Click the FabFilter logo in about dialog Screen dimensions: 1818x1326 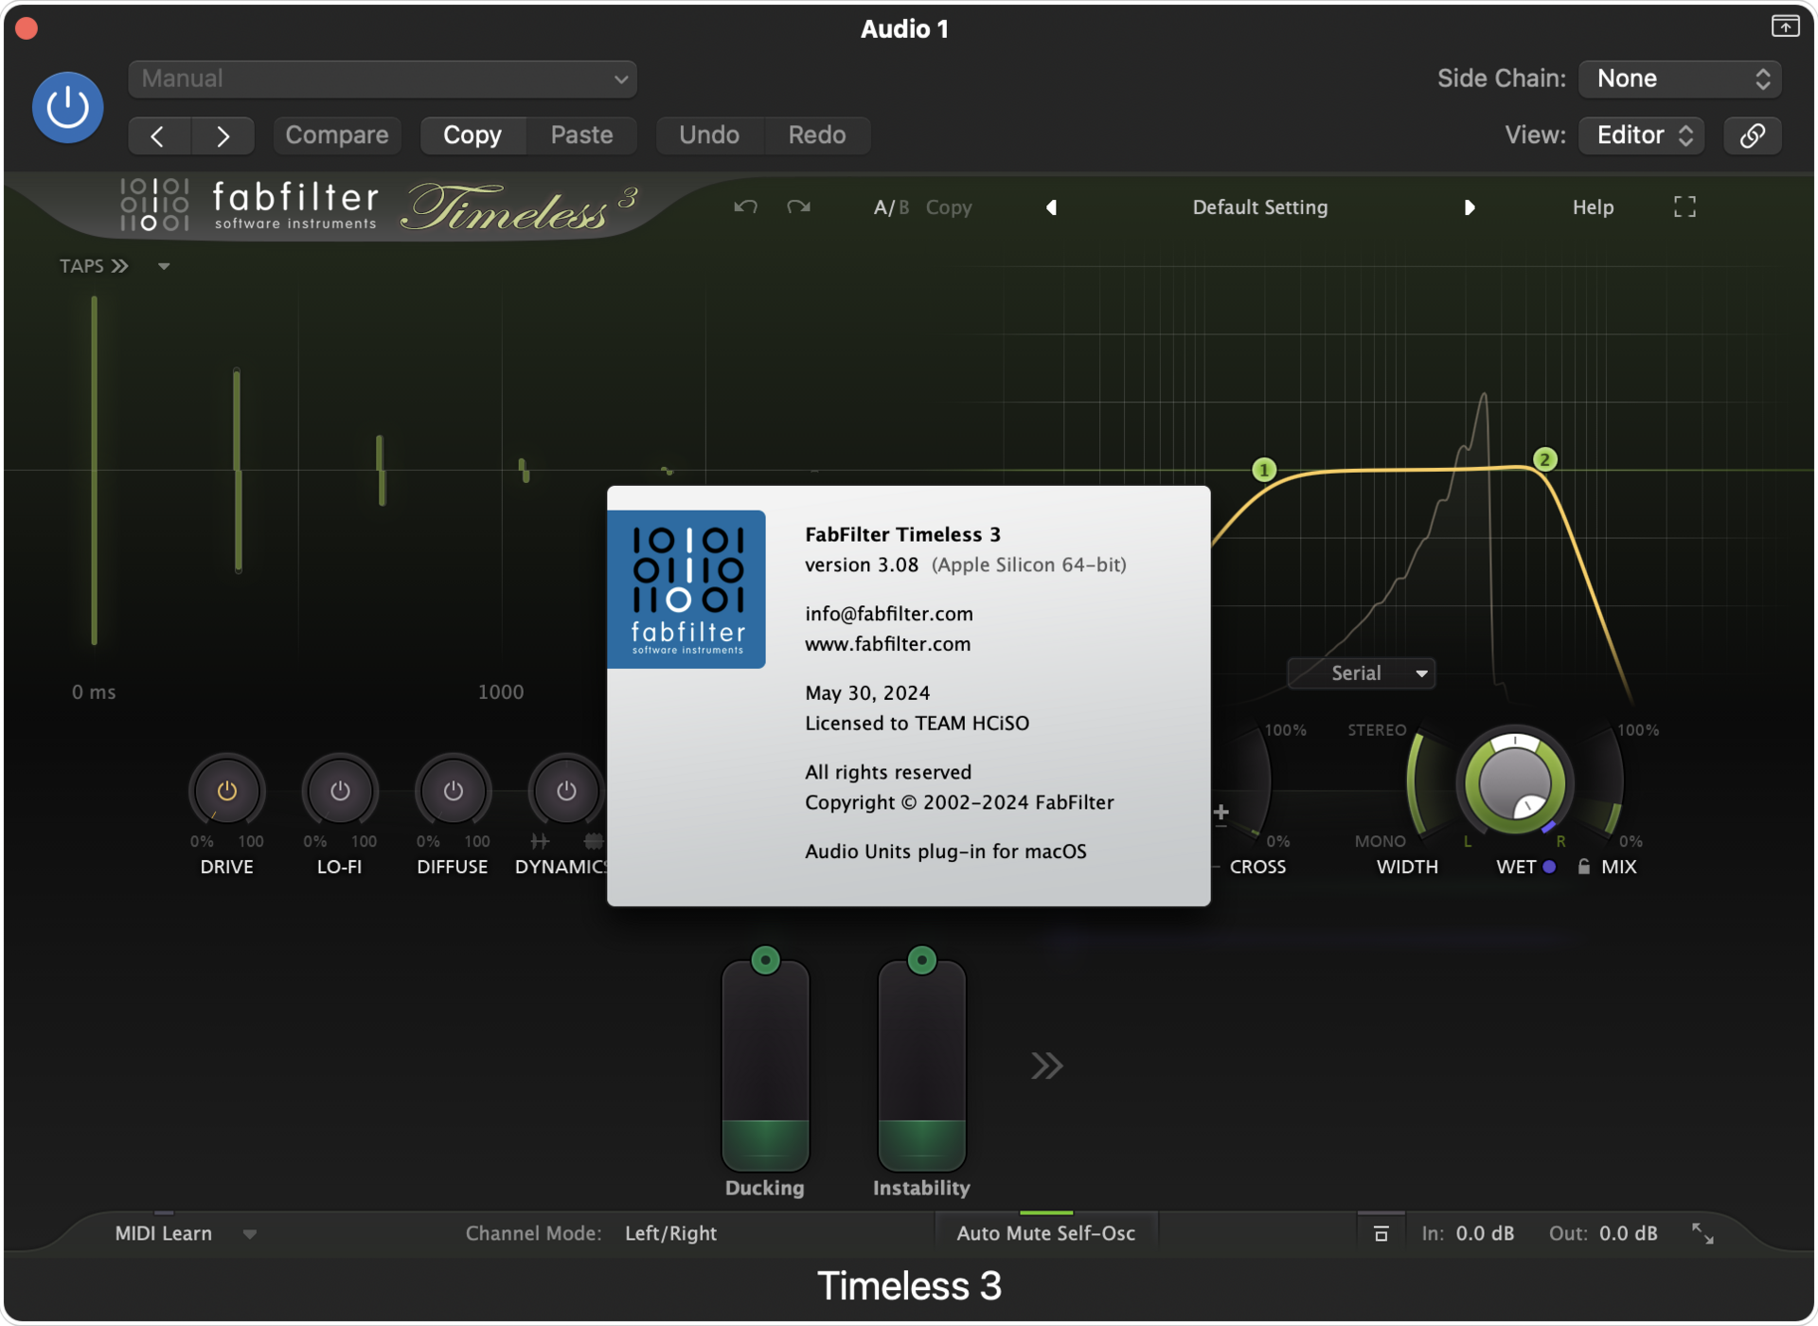tap(686, 589)
